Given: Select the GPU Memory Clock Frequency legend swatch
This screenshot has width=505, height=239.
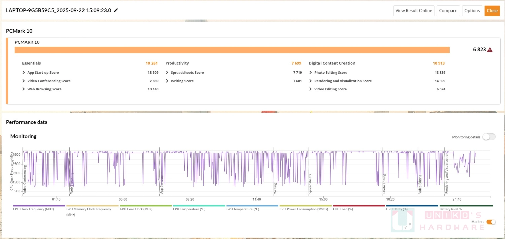Looking at the screenshot, I should click(x=92, y=206).
